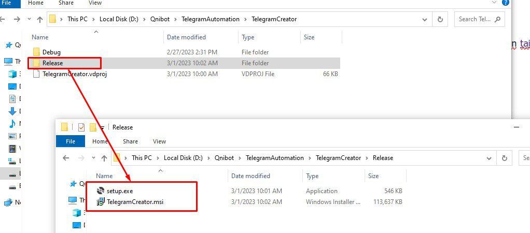
Task: Select the Pictures icon in the back sidebar
Action: click(12, 136)
